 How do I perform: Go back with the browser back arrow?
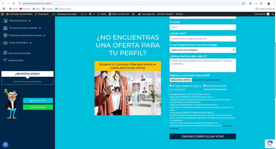point(3,3)
